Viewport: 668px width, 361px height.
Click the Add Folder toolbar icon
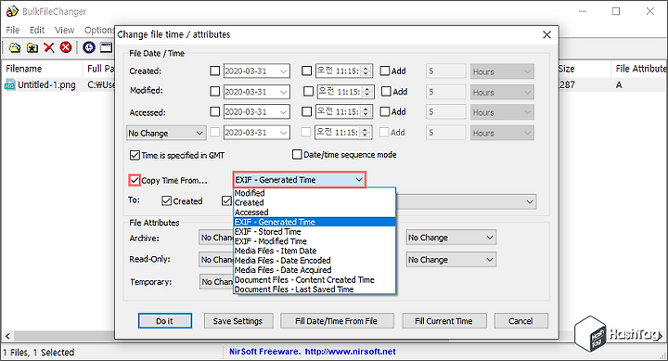pyautogui.click(x=32, y=47)
